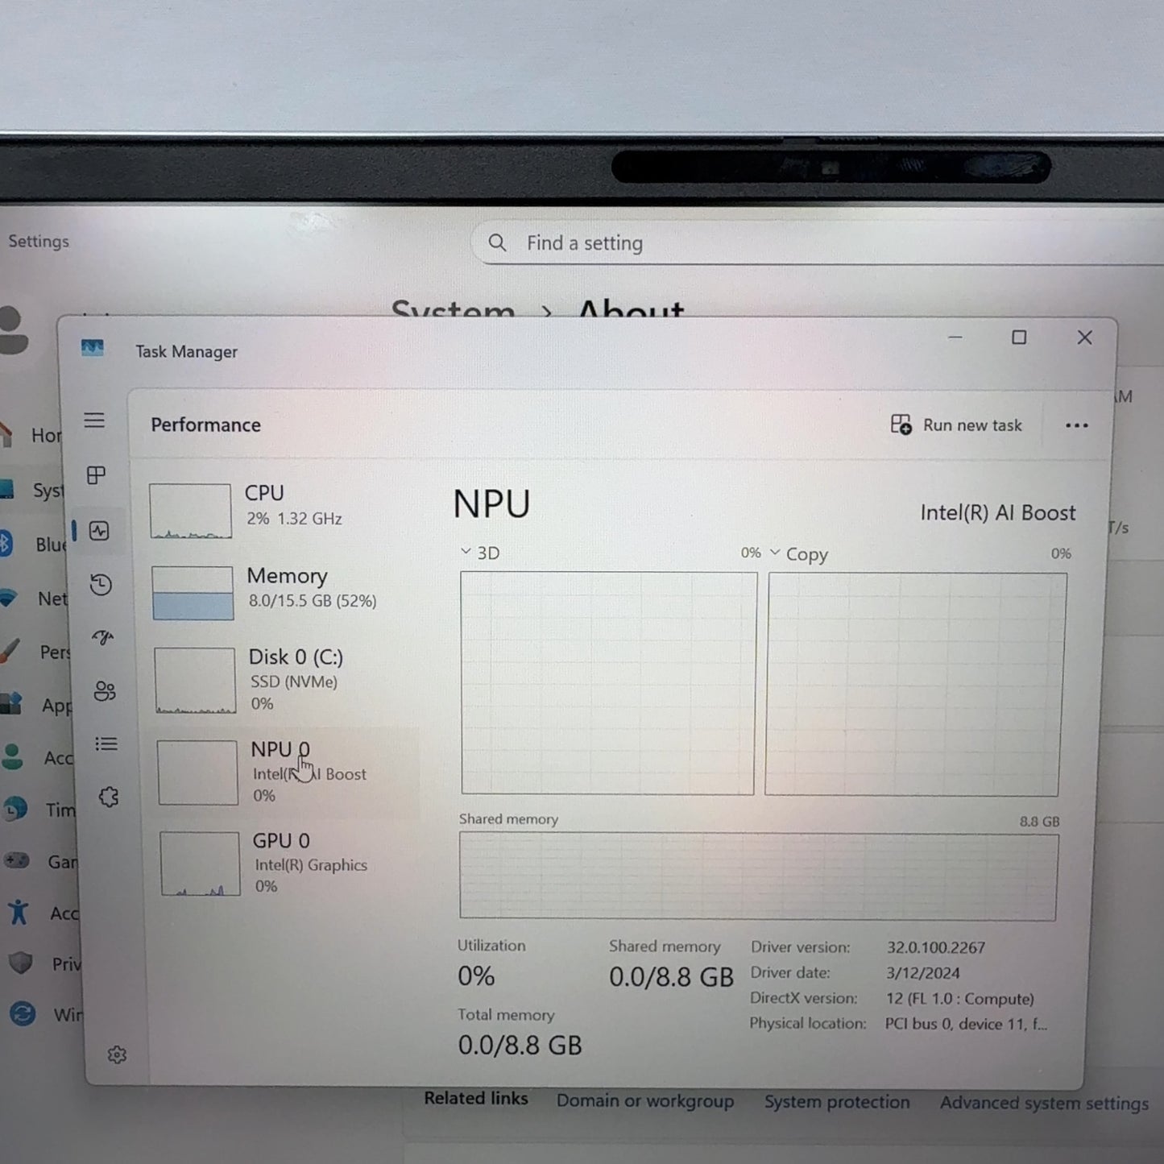Open the Details page list icon
Image resolution: width=1164 pixels, height=1164 pixels.
(106, 744)
